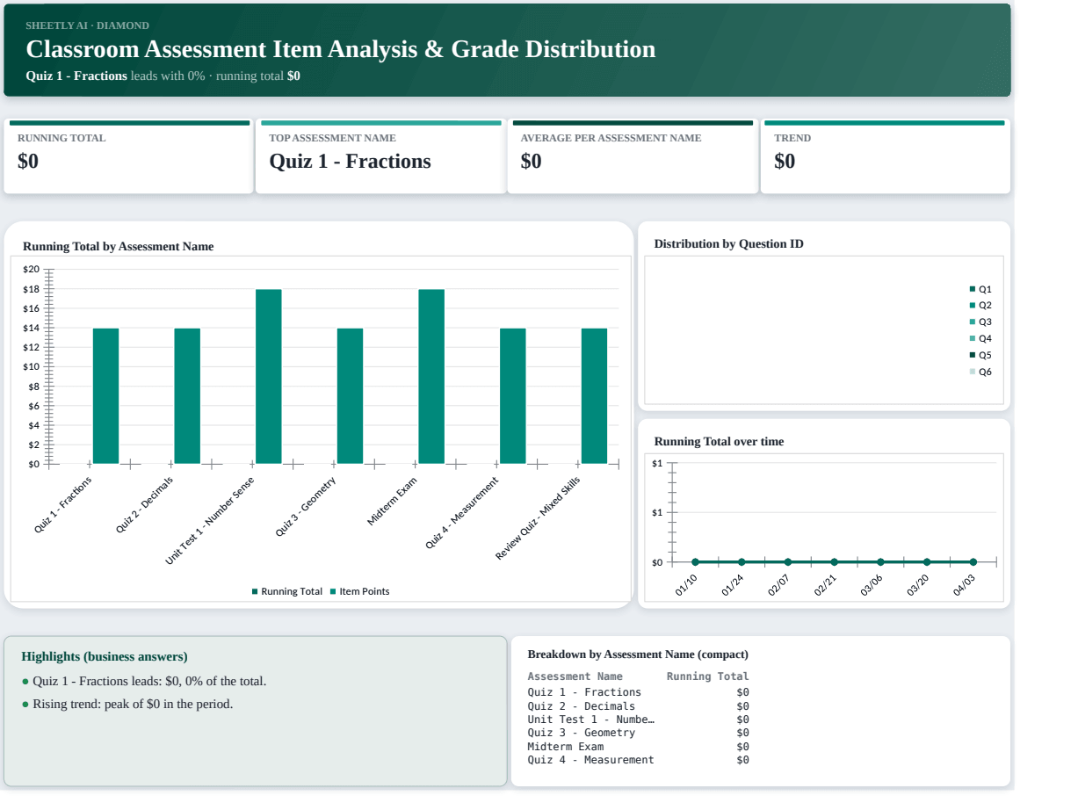
Task: Click the Q6 legend entry
Action: tap(980, 372)
